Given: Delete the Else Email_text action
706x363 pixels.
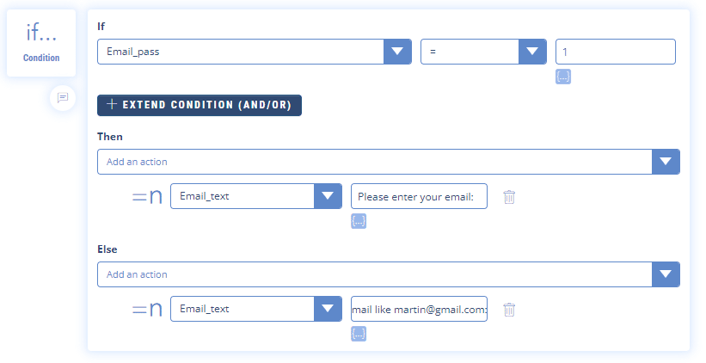Looking at the screenshot, I should pyautogui.click(x=509, y=309).
